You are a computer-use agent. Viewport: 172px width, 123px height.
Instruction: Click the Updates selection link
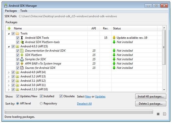[100, 96]
